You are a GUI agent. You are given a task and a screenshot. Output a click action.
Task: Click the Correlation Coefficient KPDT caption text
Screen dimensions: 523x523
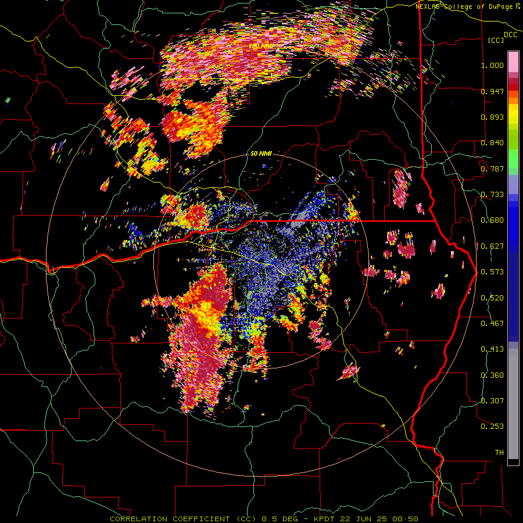(264, 519)
